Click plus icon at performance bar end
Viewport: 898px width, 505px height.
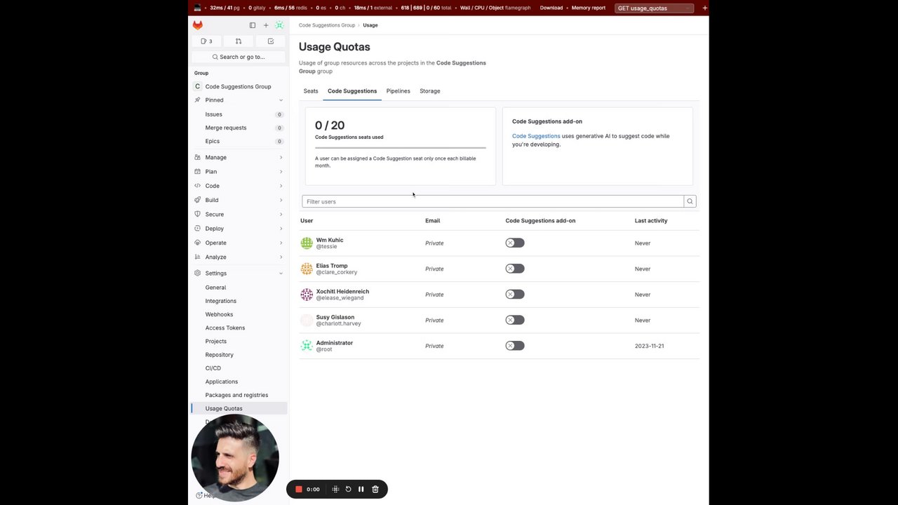pos(704,8)
